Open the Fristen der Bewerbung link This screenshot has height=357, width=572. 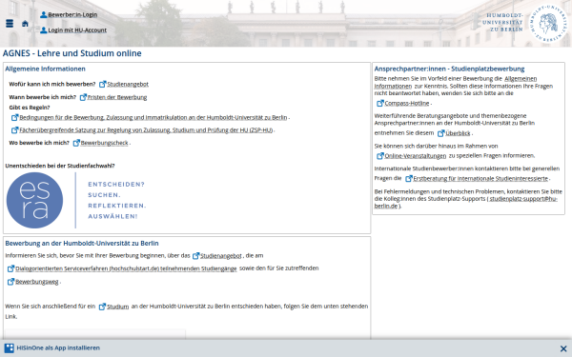(x=117, y=97)
